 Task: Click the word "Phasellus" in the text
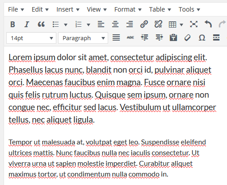point(26,70)
